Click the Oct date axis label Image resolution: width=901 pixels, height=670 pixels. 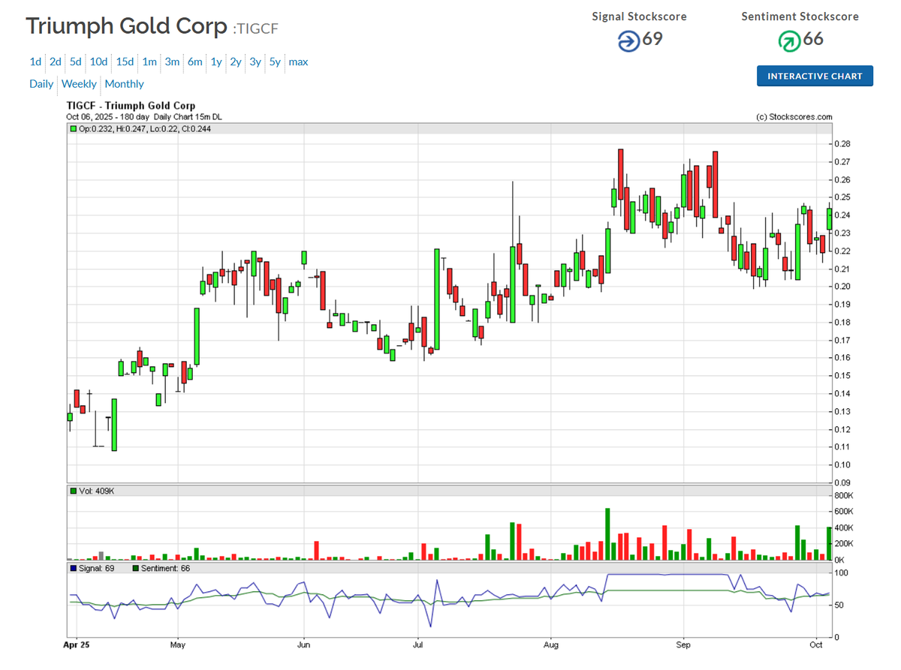817,644
